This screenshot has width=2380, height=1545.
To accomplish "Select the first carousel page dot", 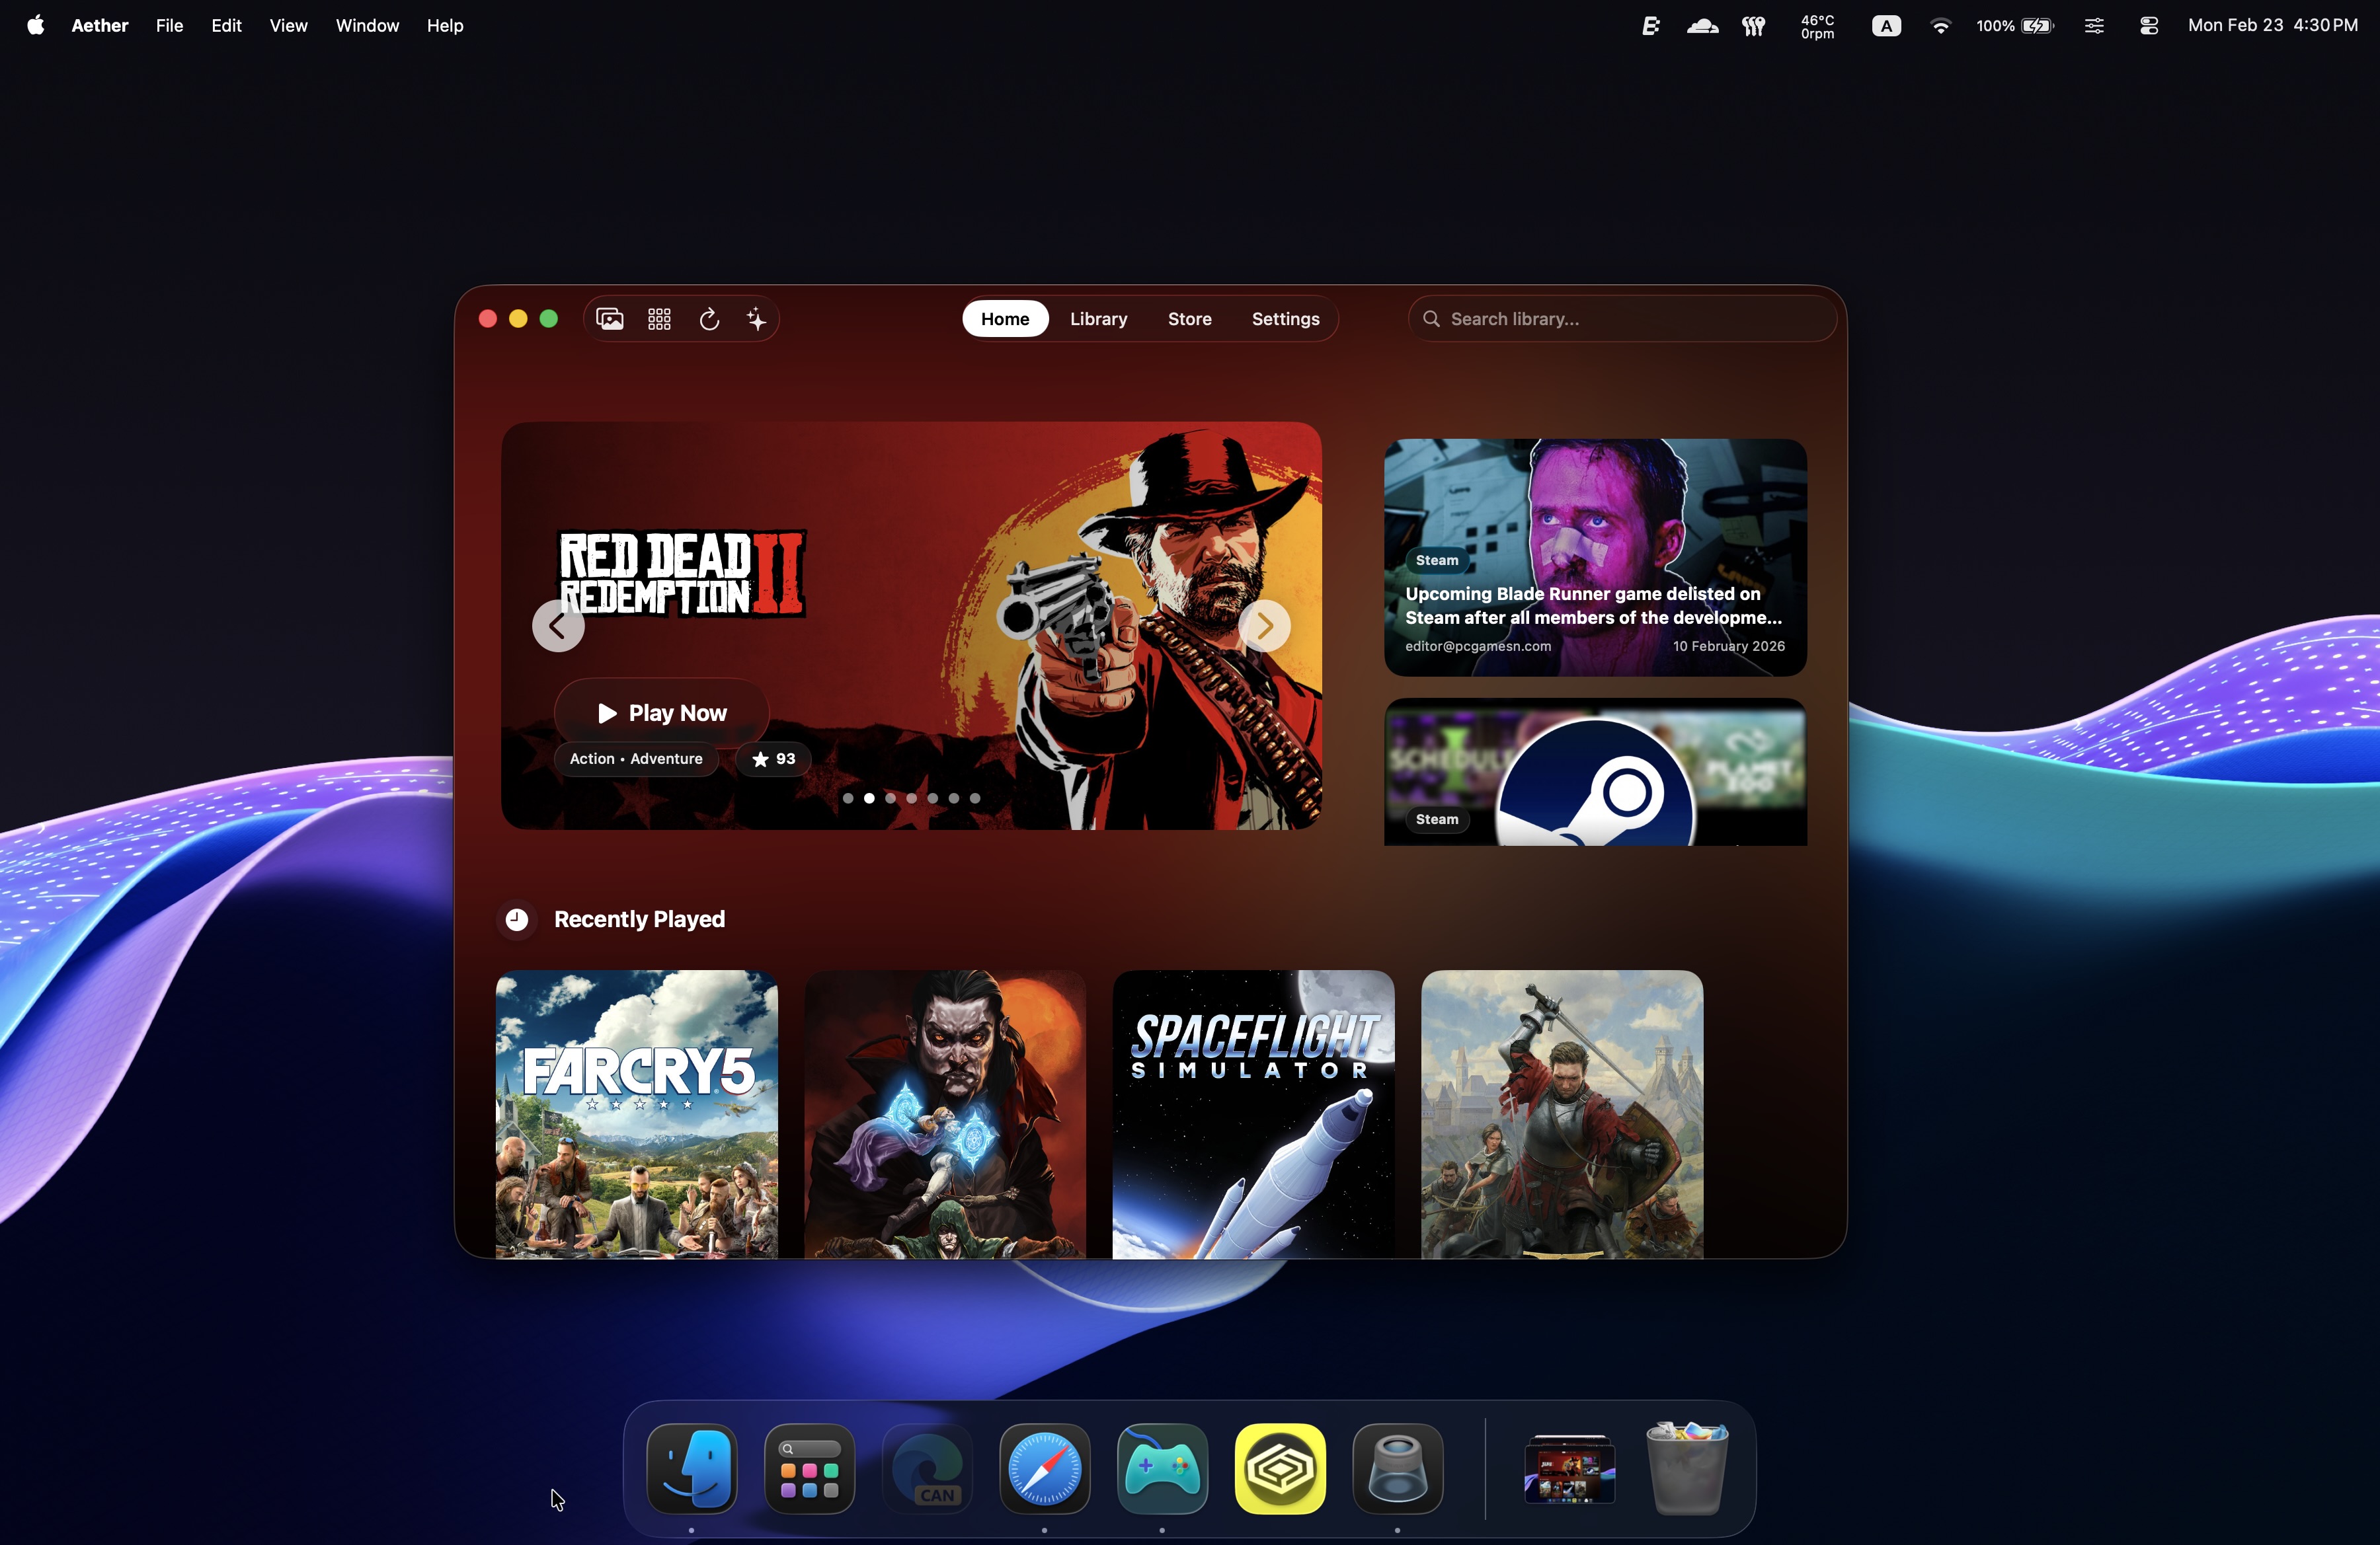I will 848,798.
